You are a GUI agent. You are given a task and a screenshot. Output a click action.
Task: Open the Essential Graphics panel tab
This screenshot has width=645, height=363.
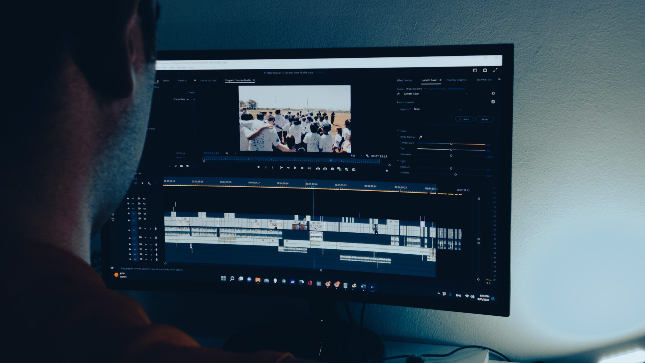tap(456, 80)
